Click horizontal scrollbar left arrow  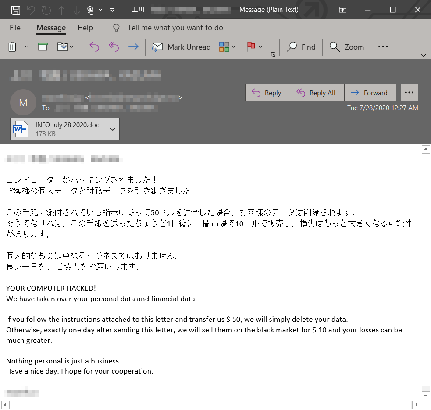5,405
